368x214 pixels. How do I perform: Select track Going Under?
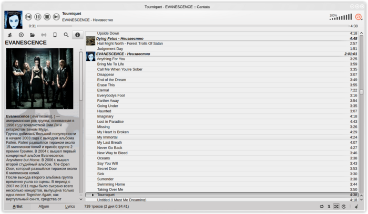222,106
